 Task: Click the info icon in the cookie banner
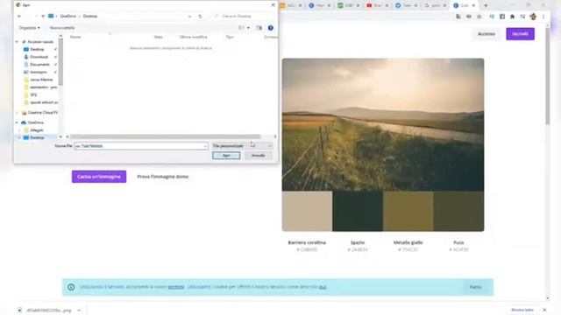pyautogui.click(x=71, y=287)
